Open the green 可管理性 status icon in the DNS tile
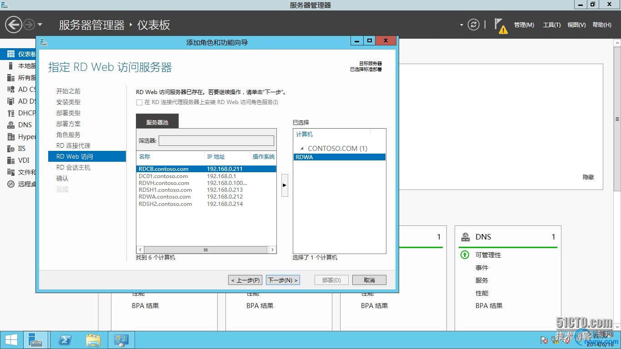Screen dimensions: 621x349 click(x=465, y=255)
